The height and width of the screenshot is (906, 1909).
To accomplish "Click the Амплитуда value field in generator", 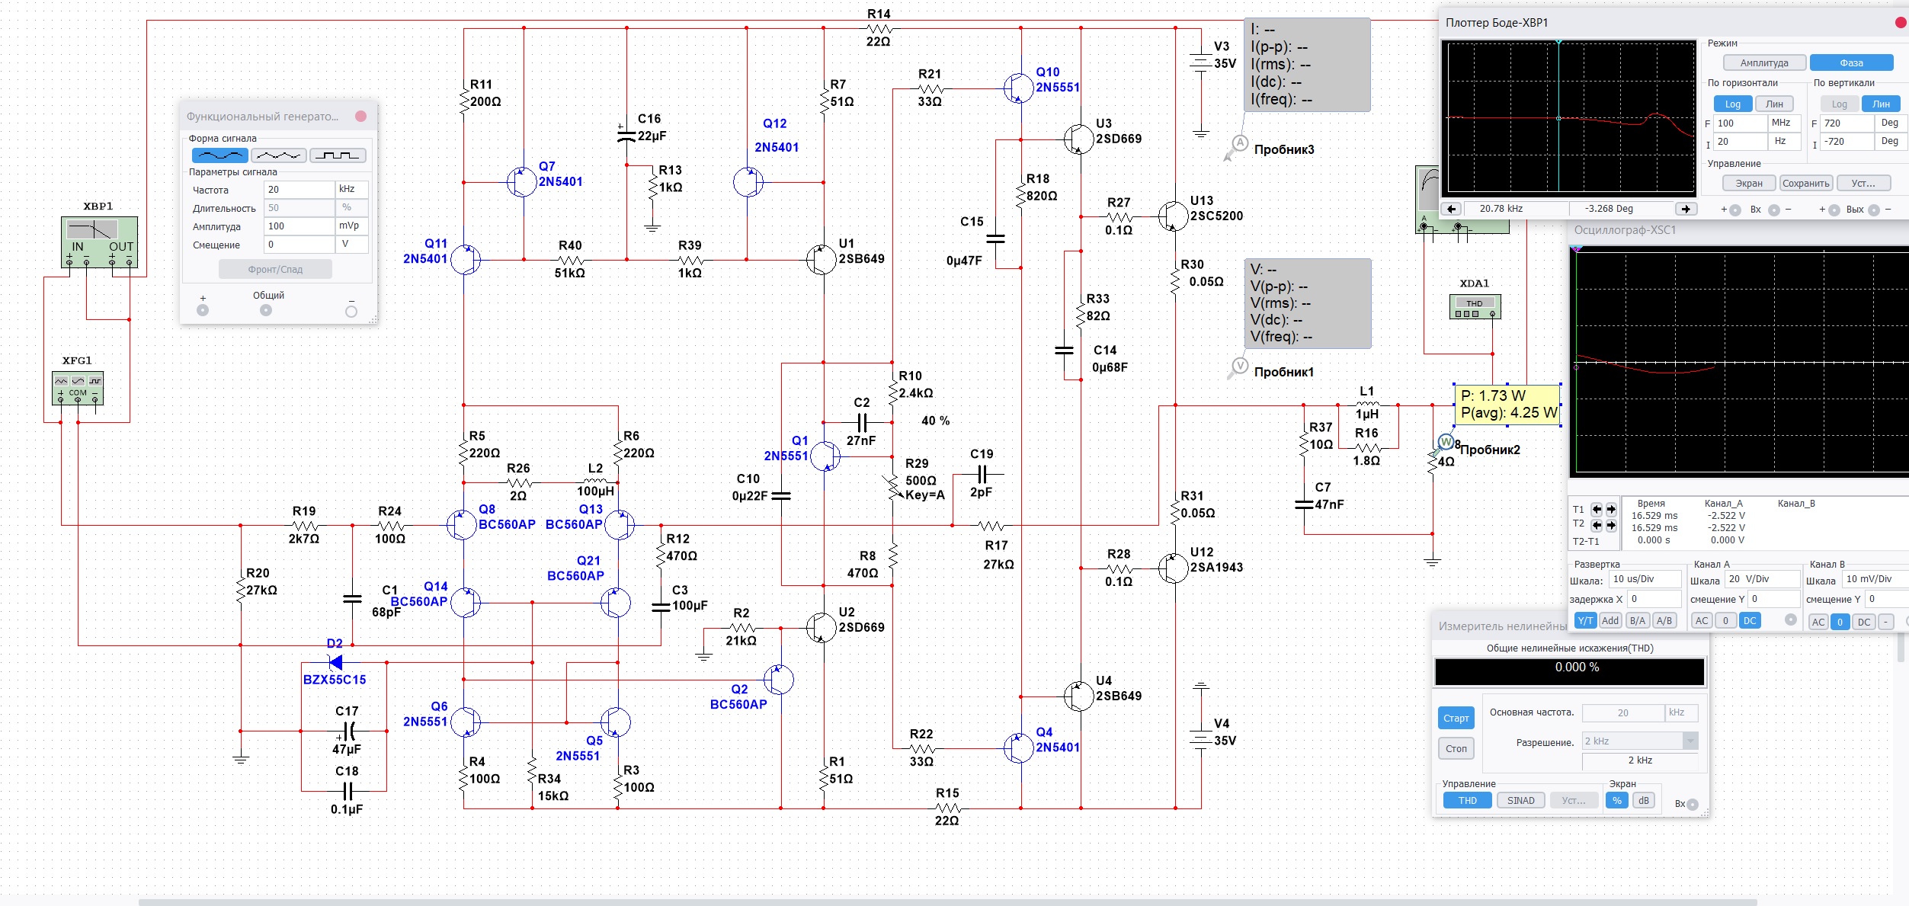I will click(x=299, y=226).
